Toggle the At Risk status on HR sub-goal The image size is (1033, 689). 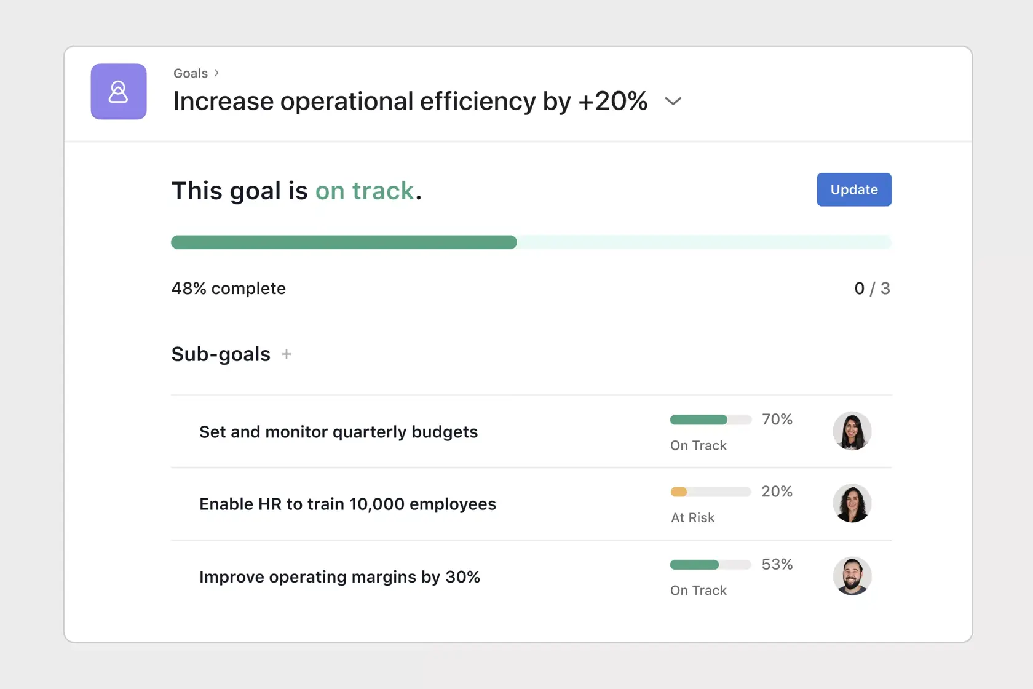click(x=692, y=517)
